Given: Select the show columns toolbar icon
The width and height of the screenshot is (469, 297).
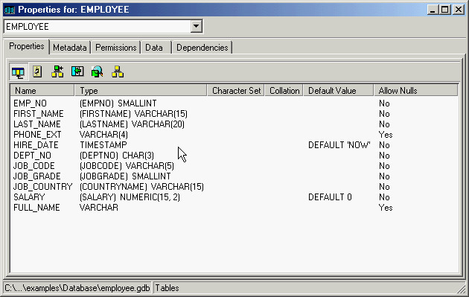Looking at the screenshot, I should tap(19, 71).
